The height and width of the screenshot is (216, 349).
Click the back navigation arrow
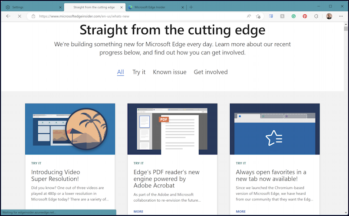(8, 16)
